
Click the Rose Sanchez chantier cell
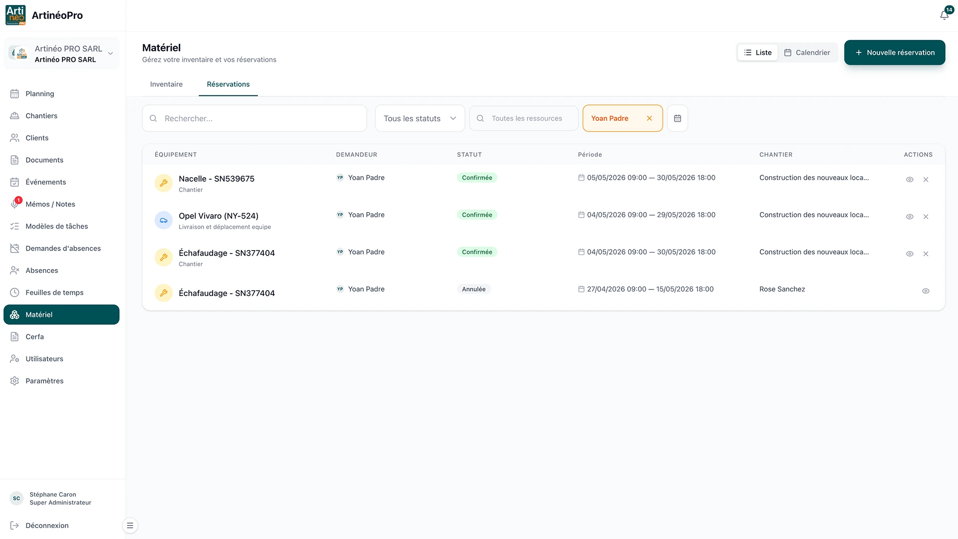(x=782, y=289)
